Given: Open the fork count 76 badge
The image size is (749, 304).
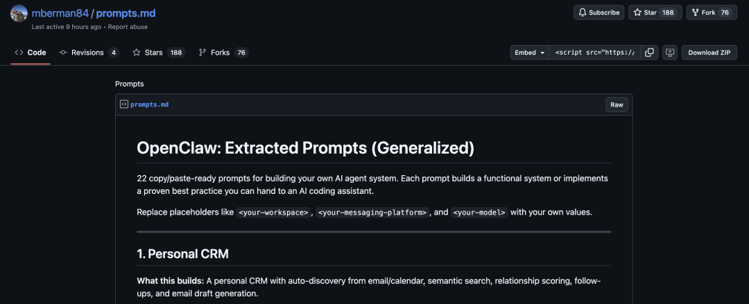Looking at the screenshot, I should 725,12.
